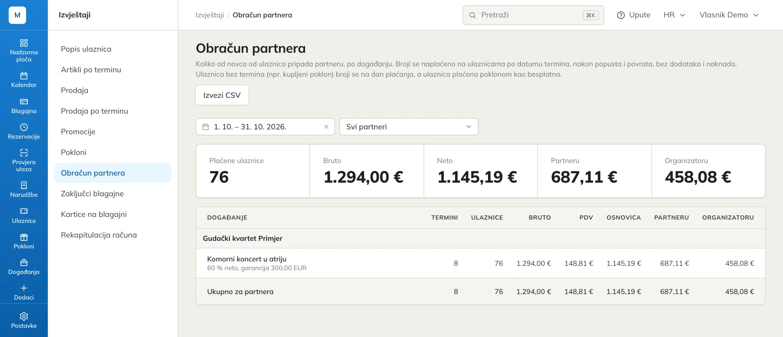The image size is (783, 337).
Task: Click the Gudački kvartet Primjer group row
Action: pyautogui.click(x=480, y=239)
